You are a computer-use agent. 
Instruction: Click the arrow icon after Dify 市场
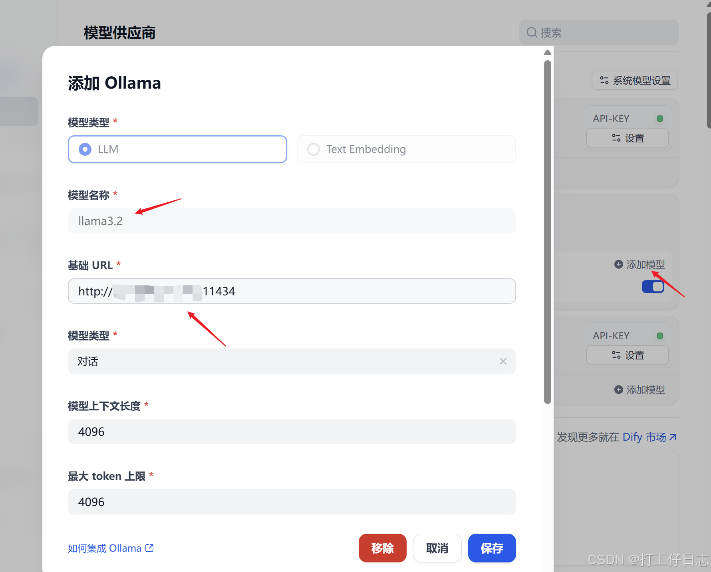coord(672,437)
